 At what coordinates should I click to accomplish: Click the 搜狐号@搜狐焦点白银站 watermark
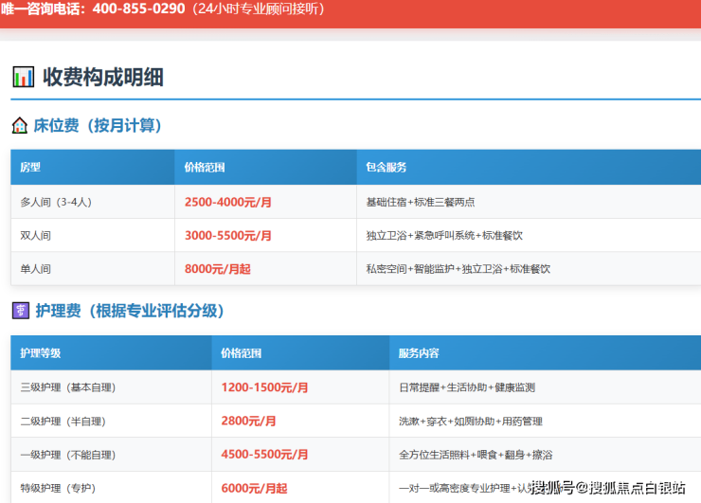click(607, 488)
